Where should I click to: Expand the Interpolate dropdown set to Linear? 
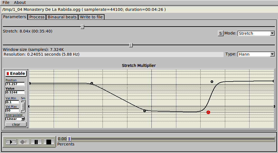pos(15,119)
